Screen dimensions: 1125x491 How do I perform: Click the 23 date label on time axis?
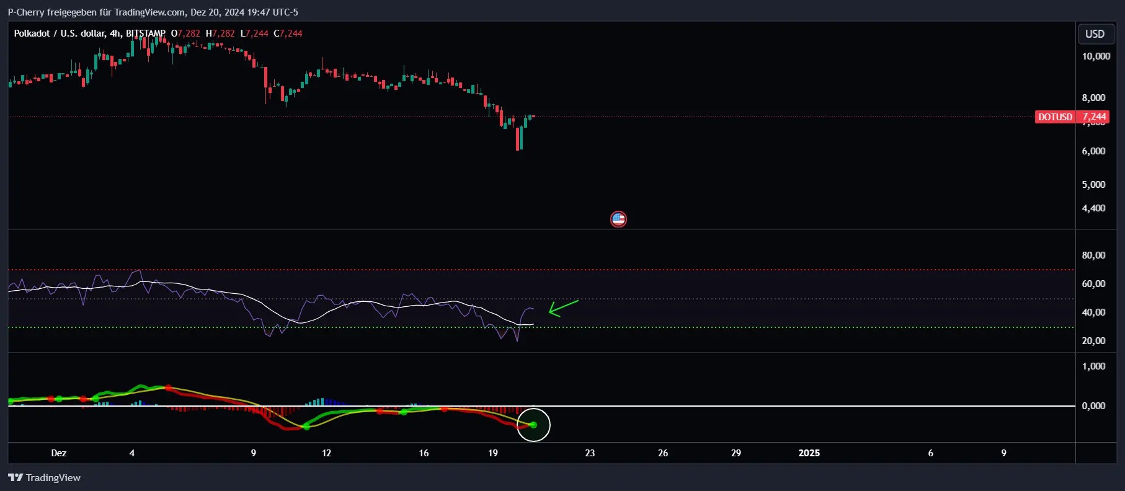point(590,453)
